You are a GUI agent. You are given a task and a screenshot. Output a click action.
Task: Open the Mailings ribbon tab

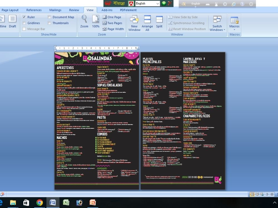point(55,10)
